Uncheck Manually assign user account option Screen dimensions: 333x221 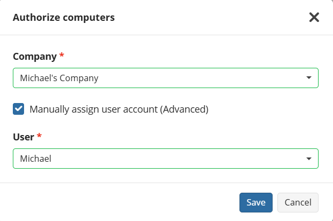tap(19, 109)
